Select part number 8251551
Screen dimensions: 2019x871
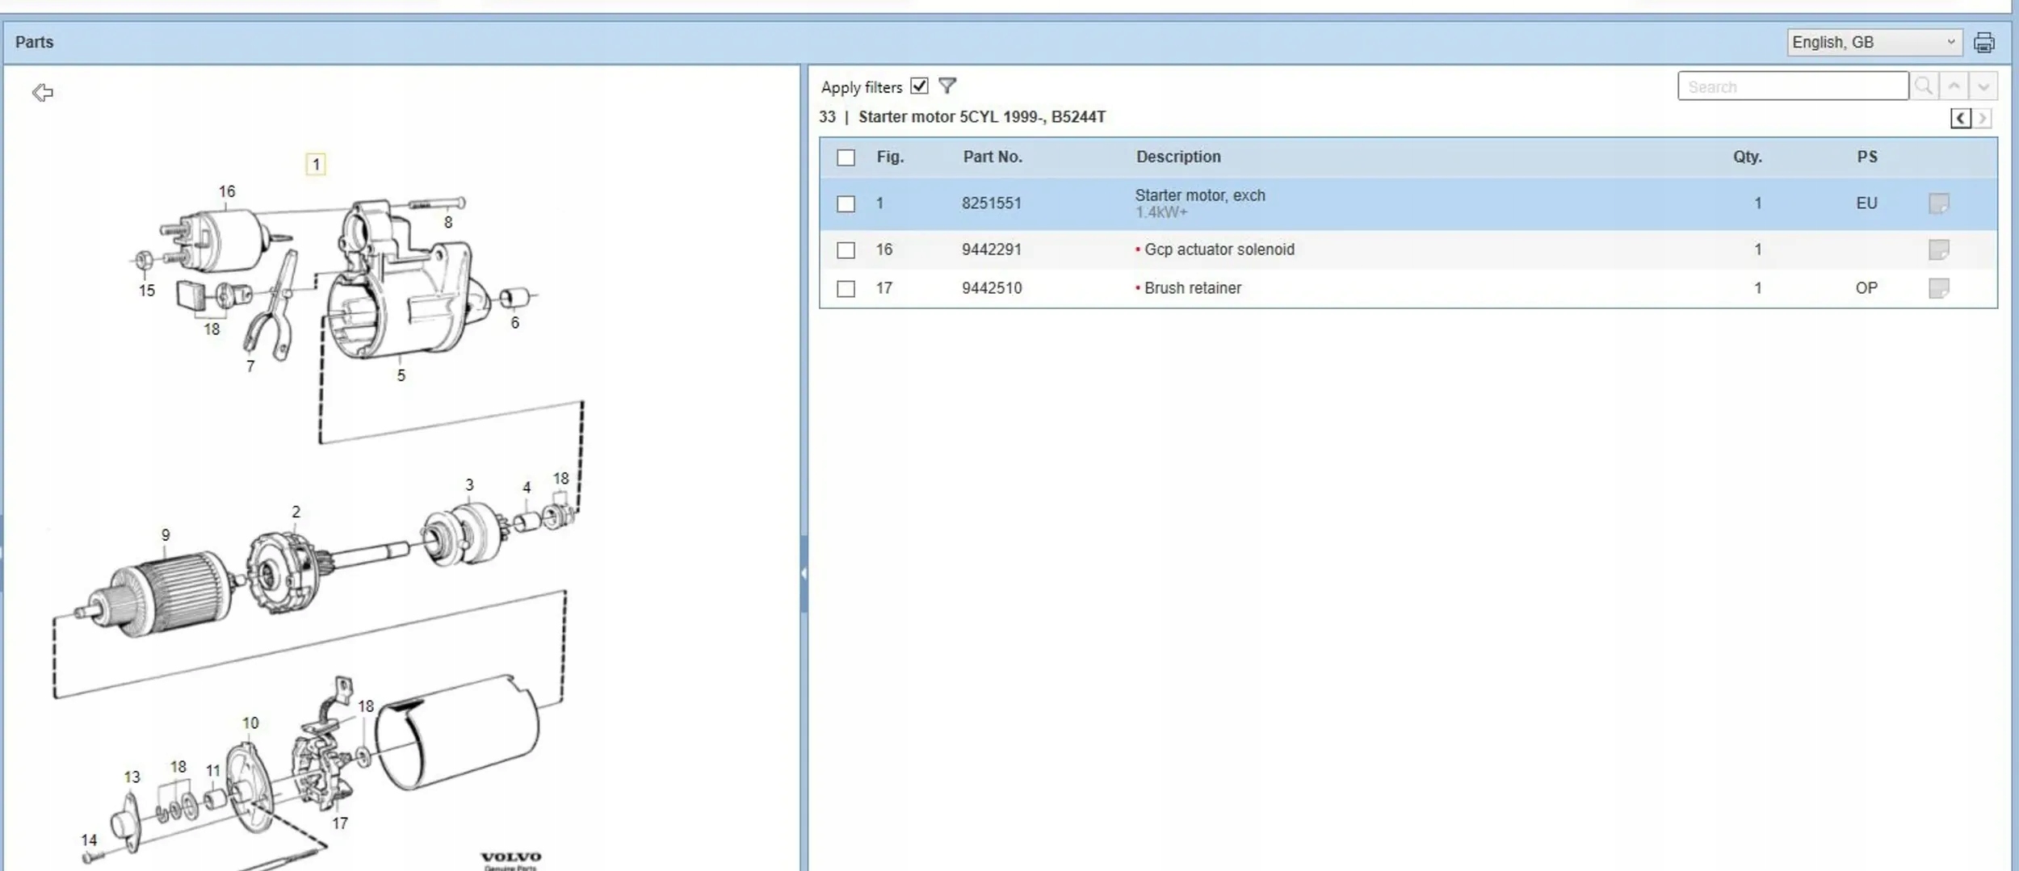991,203
